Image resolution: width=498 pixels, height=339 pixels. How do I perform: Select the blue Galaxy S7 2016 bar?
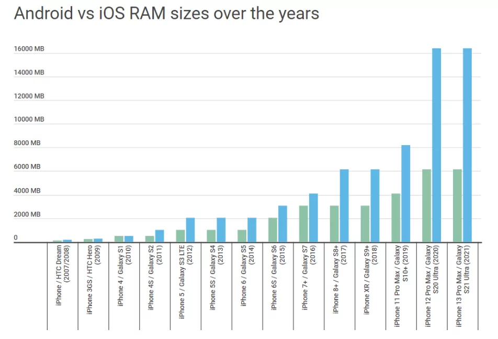pyautogui.click(x=313, y=218)
